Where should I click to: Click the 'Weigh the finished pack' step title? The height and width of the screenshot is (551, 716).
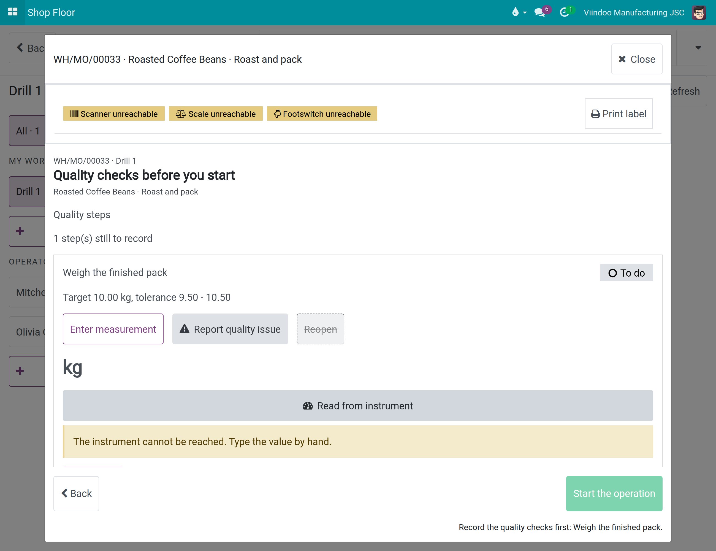(115, 272)
